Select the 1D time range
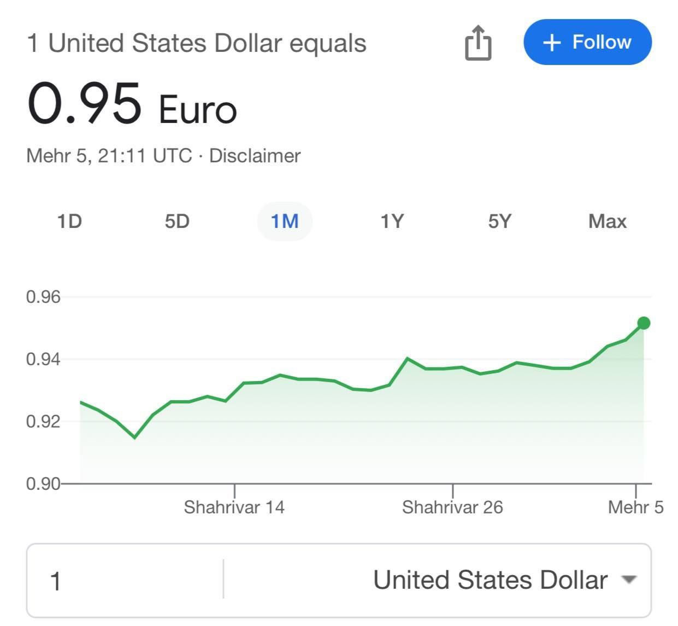This screenshot has width=678, height=626. pyautogui.click(x=69, y=221)
